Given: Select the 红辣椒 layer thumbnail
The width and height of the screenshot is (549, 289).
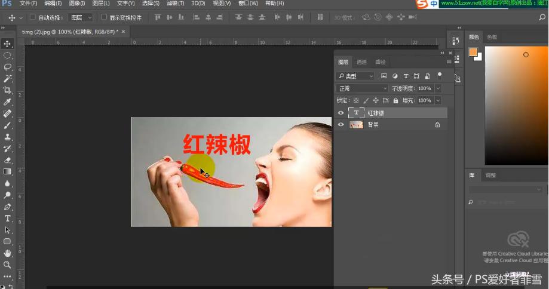Looking at the screenshot, I should pos(356,113).
